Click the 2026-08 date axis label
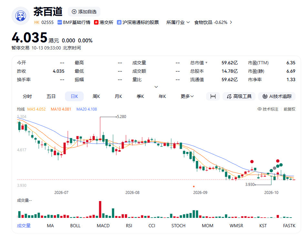 click(x=132, y=192)
